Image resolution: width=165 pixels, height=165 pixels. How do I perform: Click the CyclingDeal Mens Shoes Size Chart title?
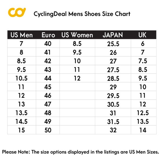pyautogui.click(x=82, y=14)
